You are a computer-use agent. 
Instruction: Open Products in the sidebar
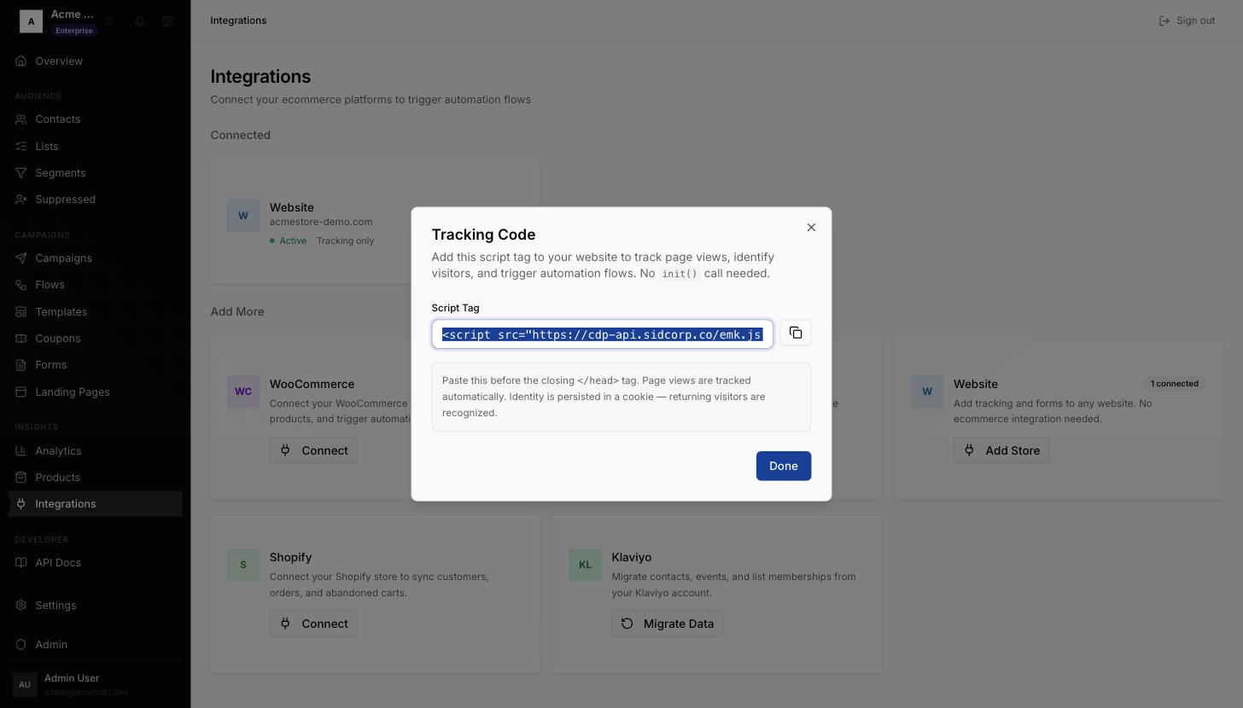pyautogui.click(x=96, y=478)
